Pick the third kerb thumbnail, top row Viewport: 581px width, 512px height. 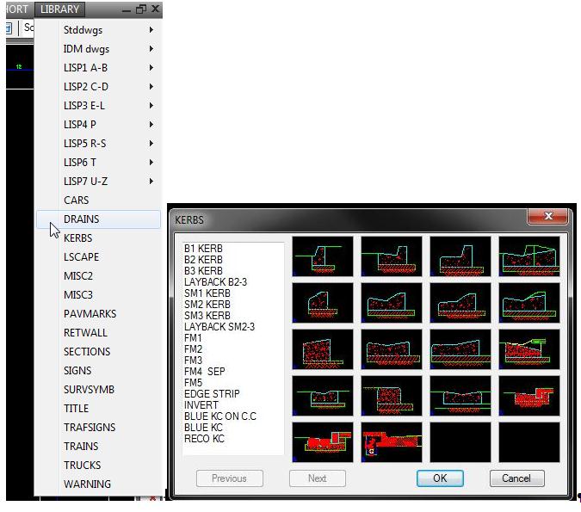click(460, 256)
